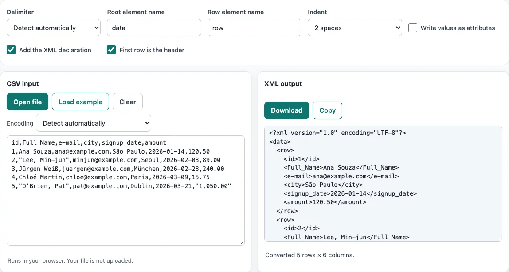The width and height of the screenshot is (509, 272).
Task: Click the CSV header line starting with id,Full Name
Action: pyautogui.click(x=89, y=143)
